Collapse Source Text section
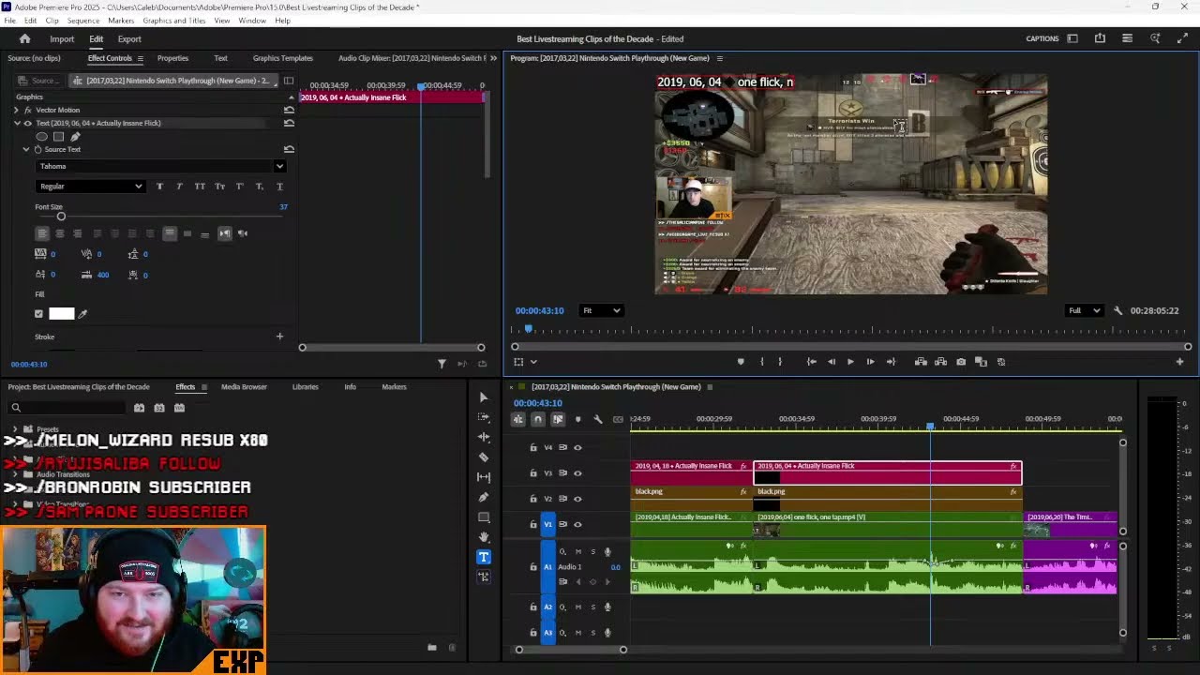1200x675 pixels. (26, 149)
